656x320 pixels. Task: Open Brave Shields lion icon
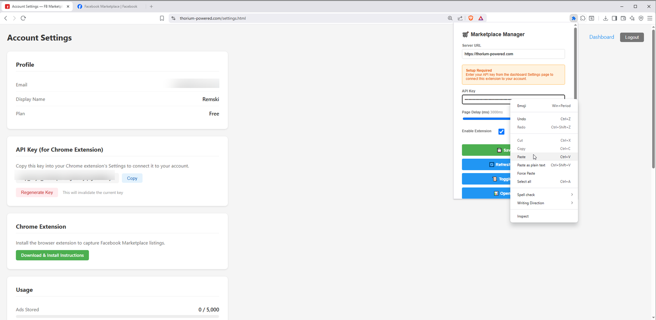click(x=471, y=18)
